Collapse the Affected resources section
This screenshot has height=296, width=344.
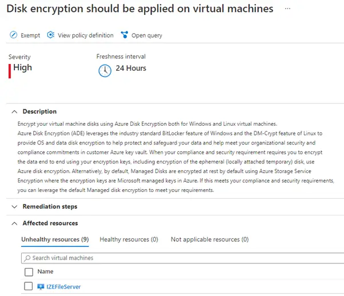pos(14,223)
